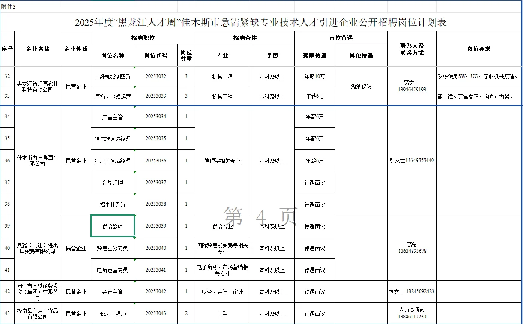Select the 岗位要求 header cell
This screenshot has height=324, width=523.
tap(479, 49)
